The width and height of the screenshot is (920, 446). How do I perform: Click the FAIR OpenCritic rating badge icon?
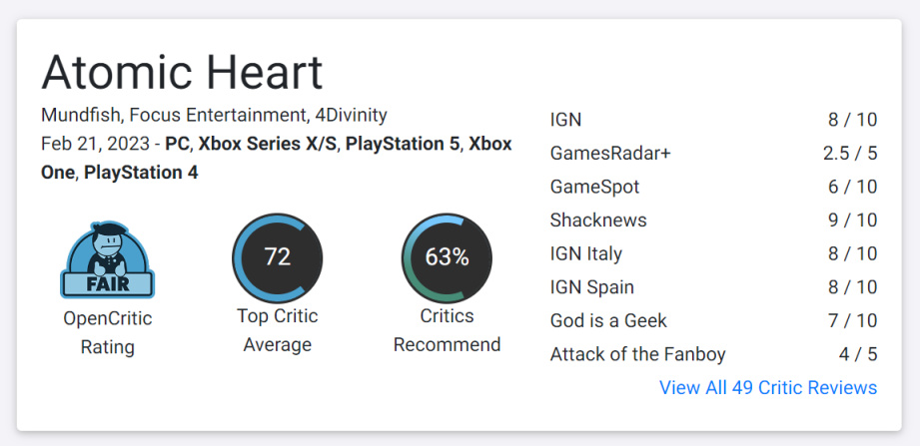[108, 259]
